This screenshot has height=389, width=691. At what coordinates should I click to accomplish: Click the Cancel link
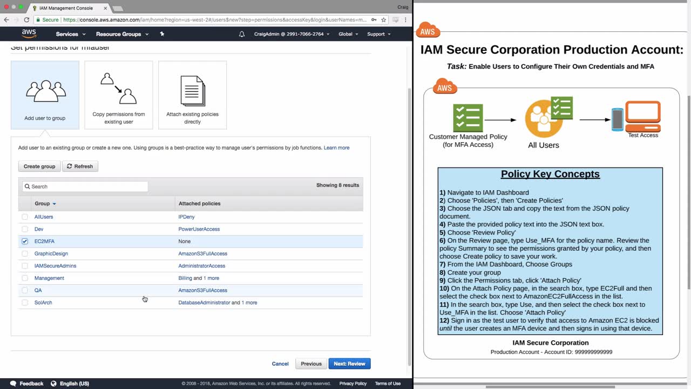tap(280, 364)
